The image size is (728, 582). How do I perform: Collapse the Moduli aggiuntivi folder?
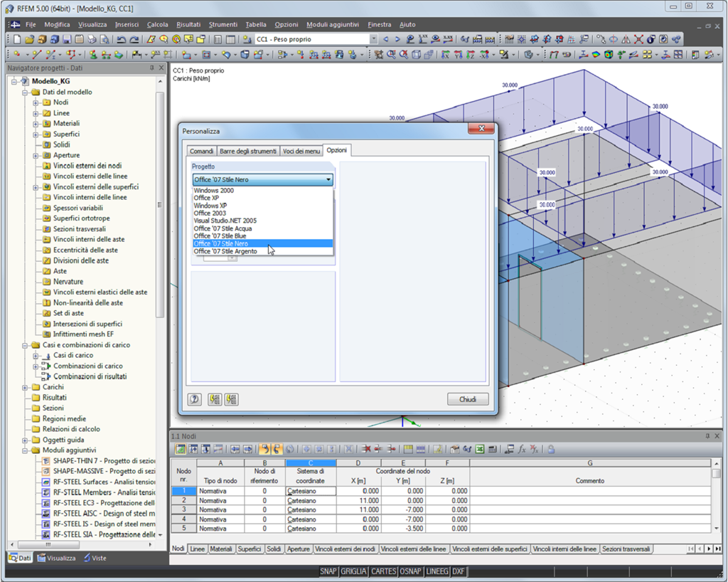25,450
